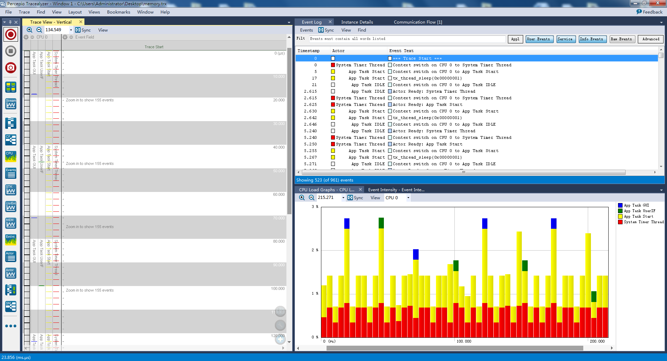The height and width of the screenshot is (361, 667).
Task: Take a snapshot with the camera icon
Action: pos(11,68)
